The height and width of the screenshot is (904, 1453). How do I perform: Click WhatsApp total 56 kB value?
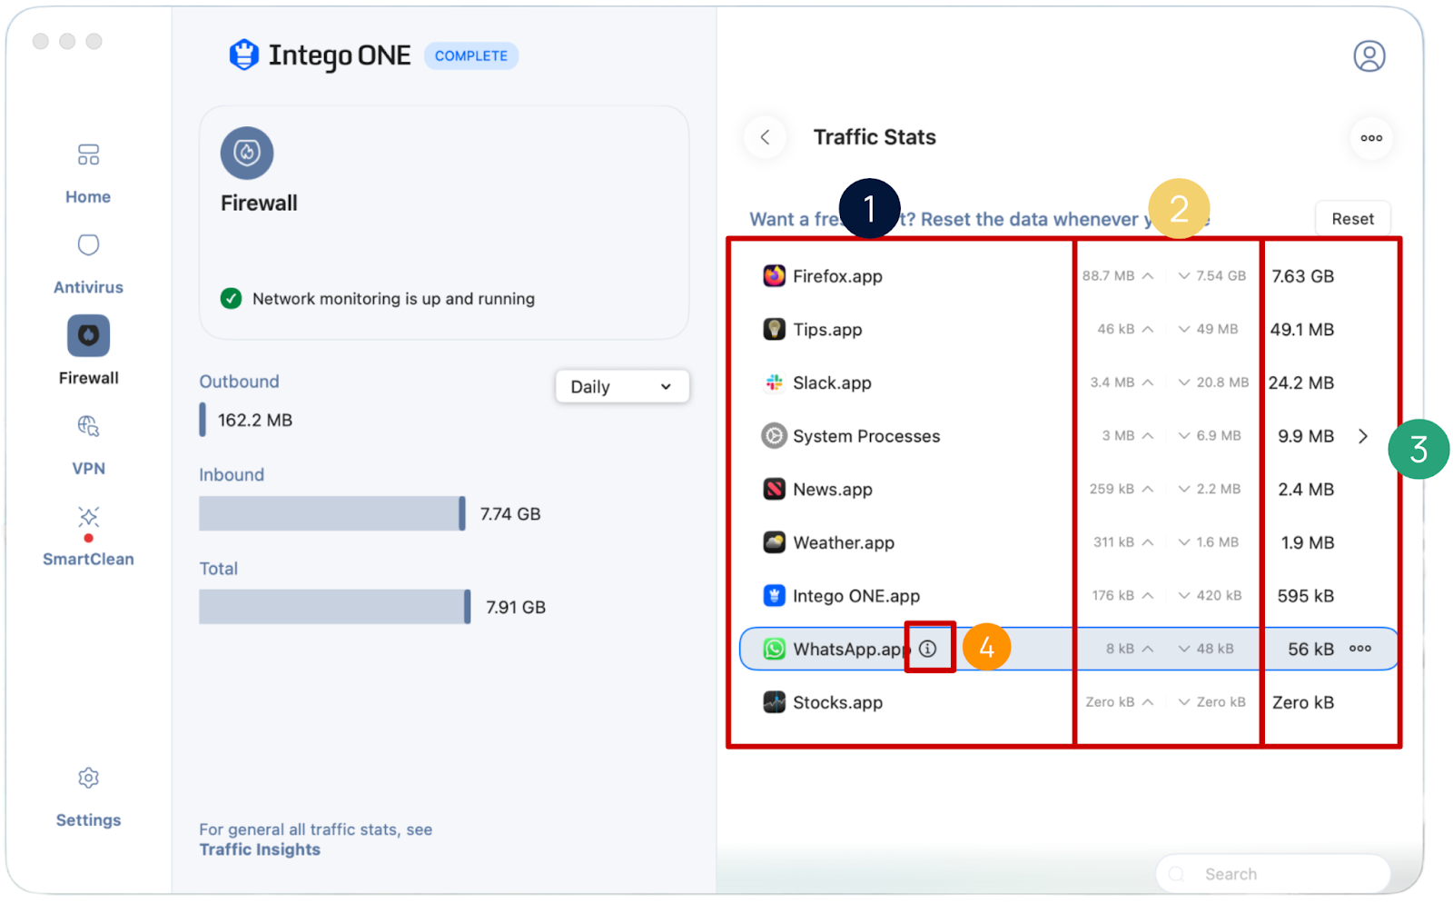point(1310,649)
